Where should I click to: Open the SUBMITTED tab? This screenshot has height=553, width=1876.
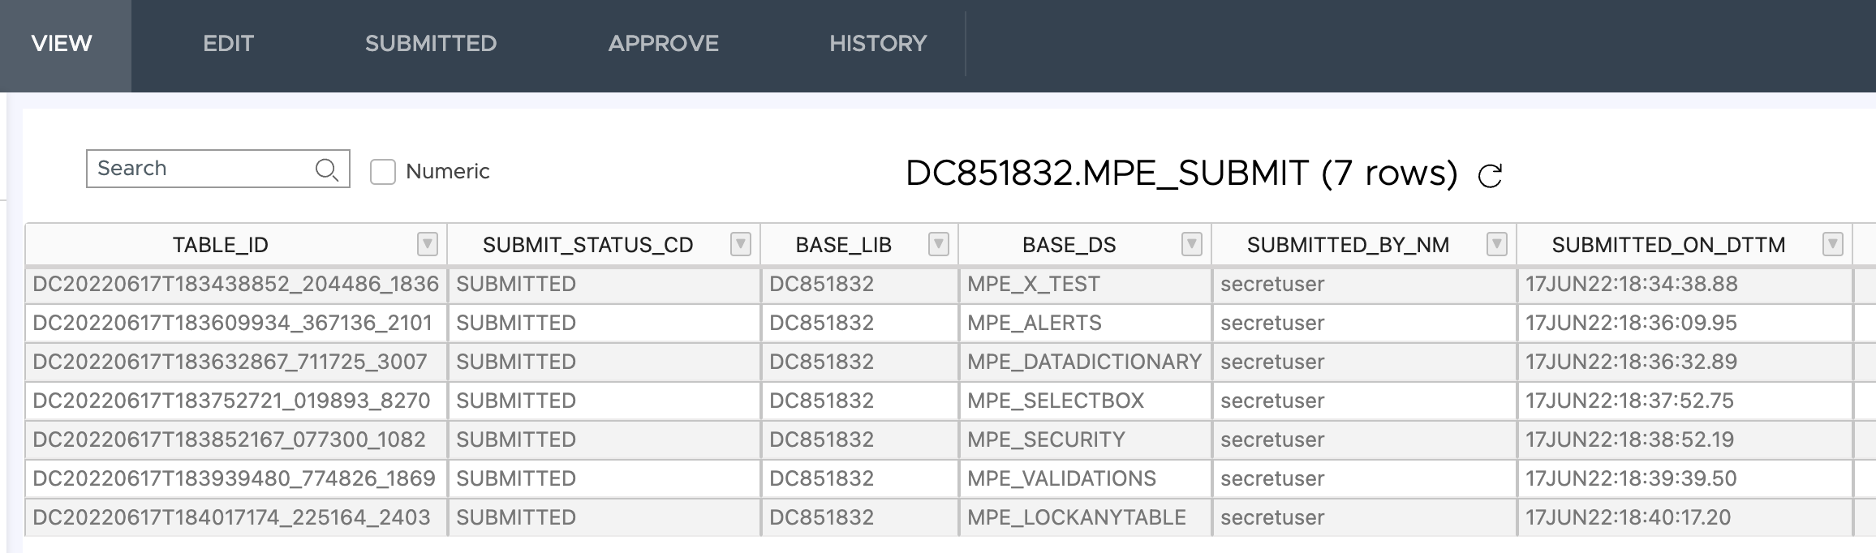tap(430, 44)
